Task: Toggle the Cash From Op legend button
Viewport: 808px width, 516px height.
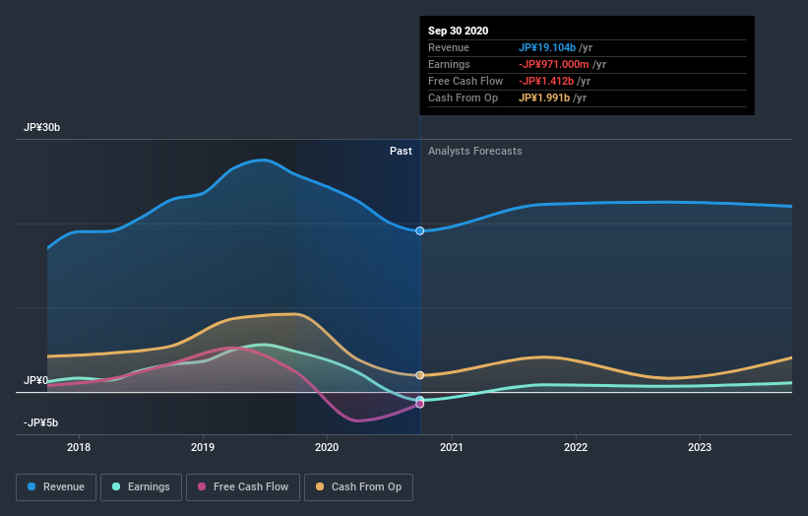Action: click(x=358, y=487)
